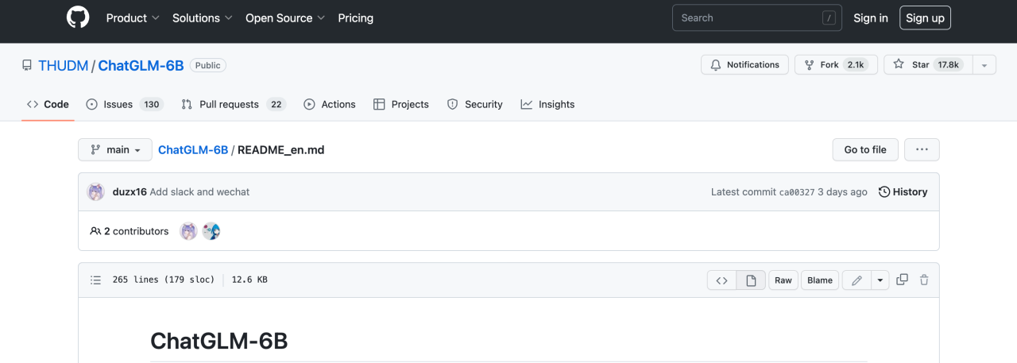The image size is (1017, 363).
Task: Click the Notifications bell button
Action: click(744, 65)
